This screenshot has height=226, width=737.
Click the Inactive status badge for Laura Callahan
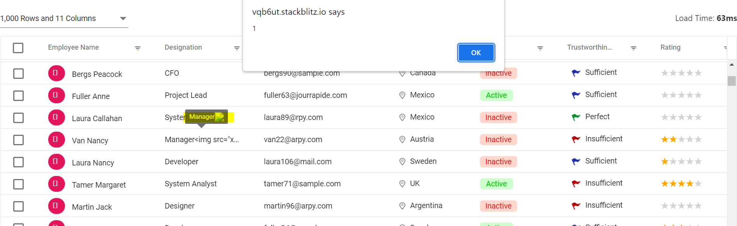point(498,117)
